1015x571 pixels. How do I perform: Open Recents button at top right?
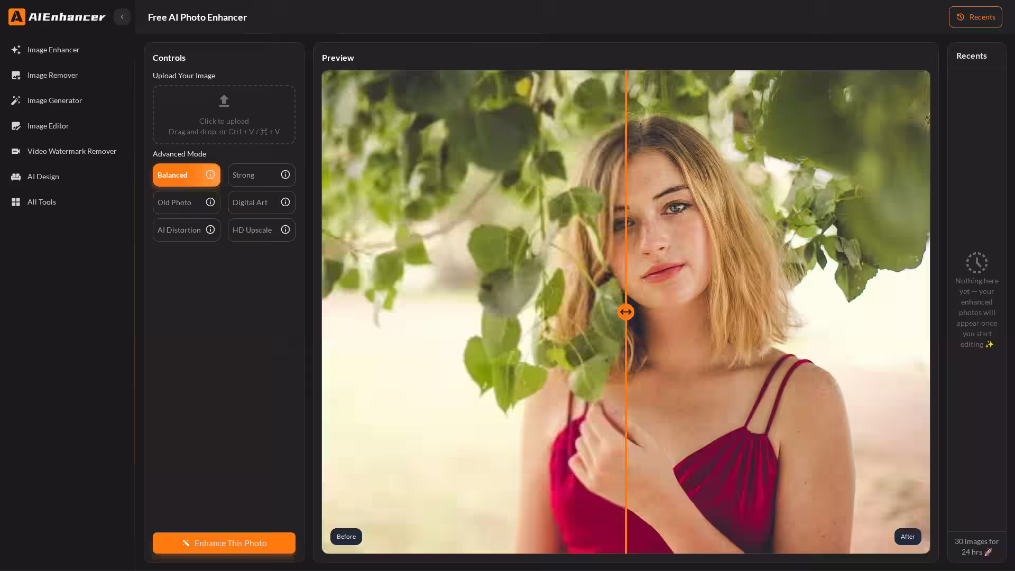pos(975,17)
